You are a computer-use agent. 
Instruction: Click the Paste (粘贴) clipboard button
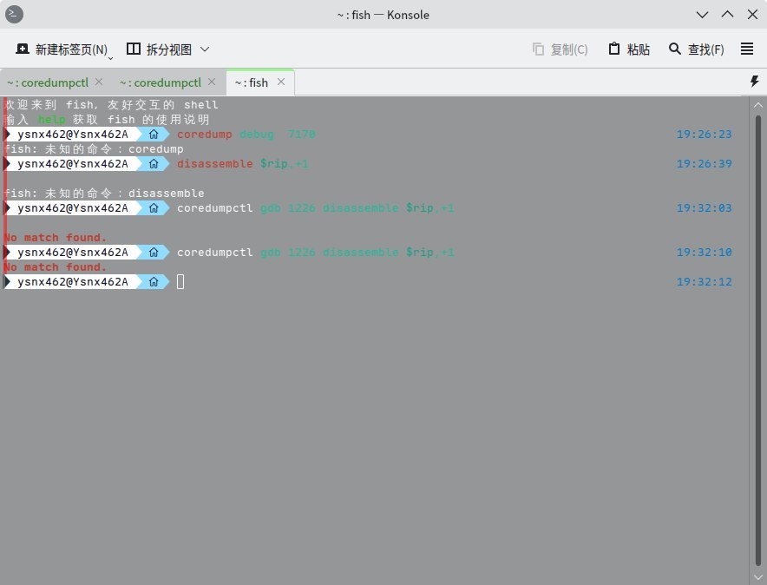point(629,49)
